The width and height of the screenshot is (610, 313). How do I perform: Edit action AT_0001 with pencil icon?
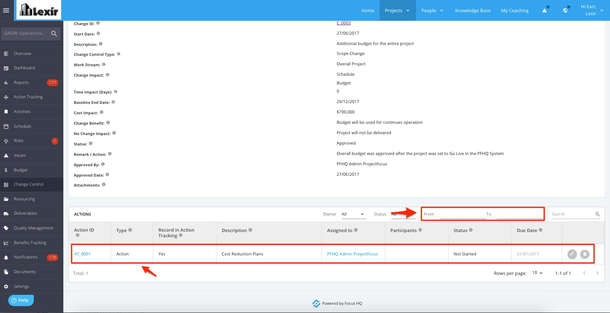click(x=572, y=254)
